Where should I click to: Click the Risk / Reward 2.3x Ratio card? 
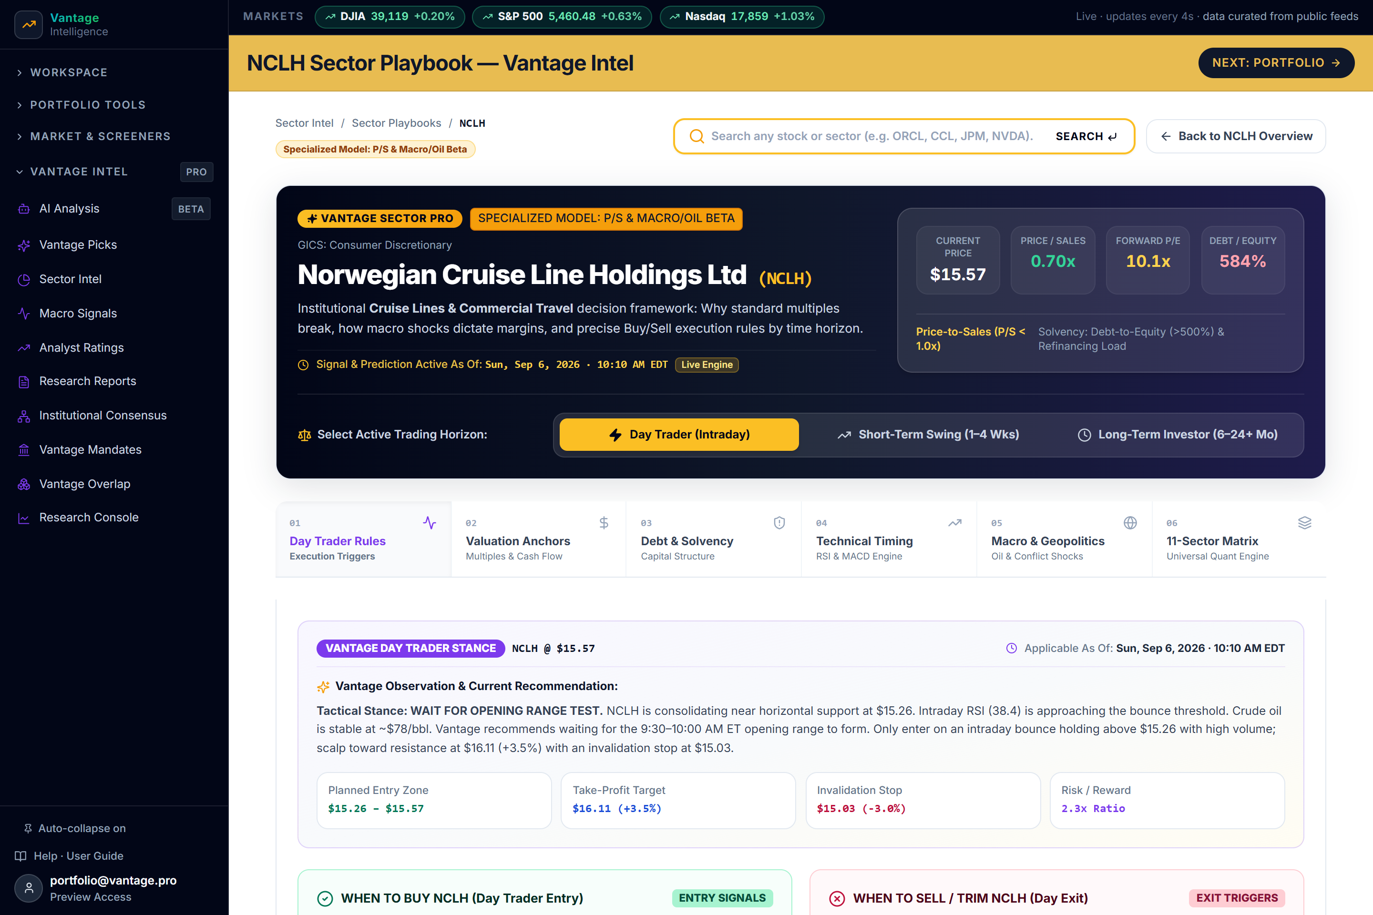[x=1168, y=801]
